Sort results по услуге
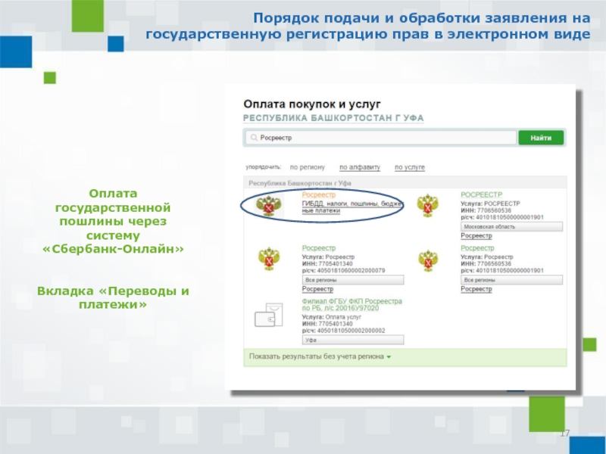This screenshot has height=454, width=606. click(x=410, y=167)
